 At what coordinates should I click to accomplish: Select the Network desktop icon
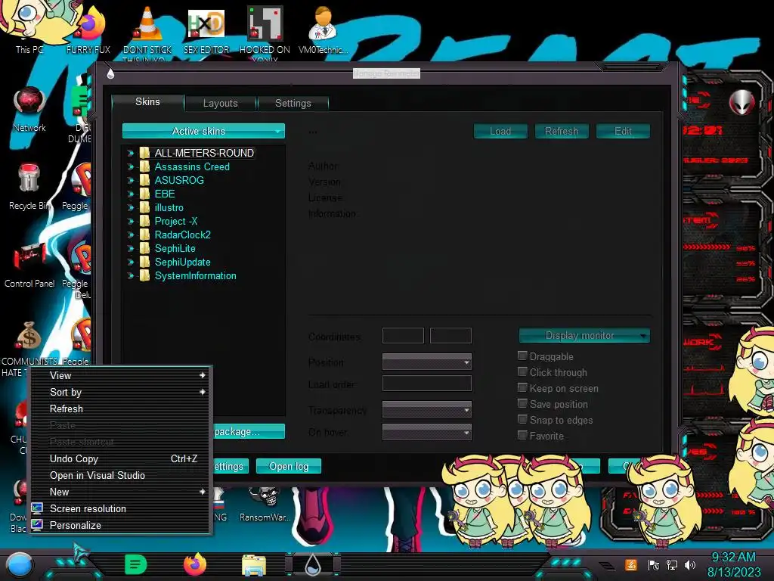[29, 109]
